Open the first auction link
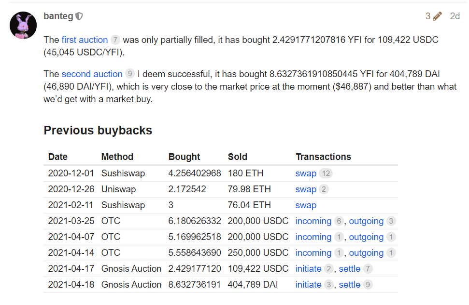Image resolution: width=469 pixels, height=305 pixels. [x=85, y=40]
